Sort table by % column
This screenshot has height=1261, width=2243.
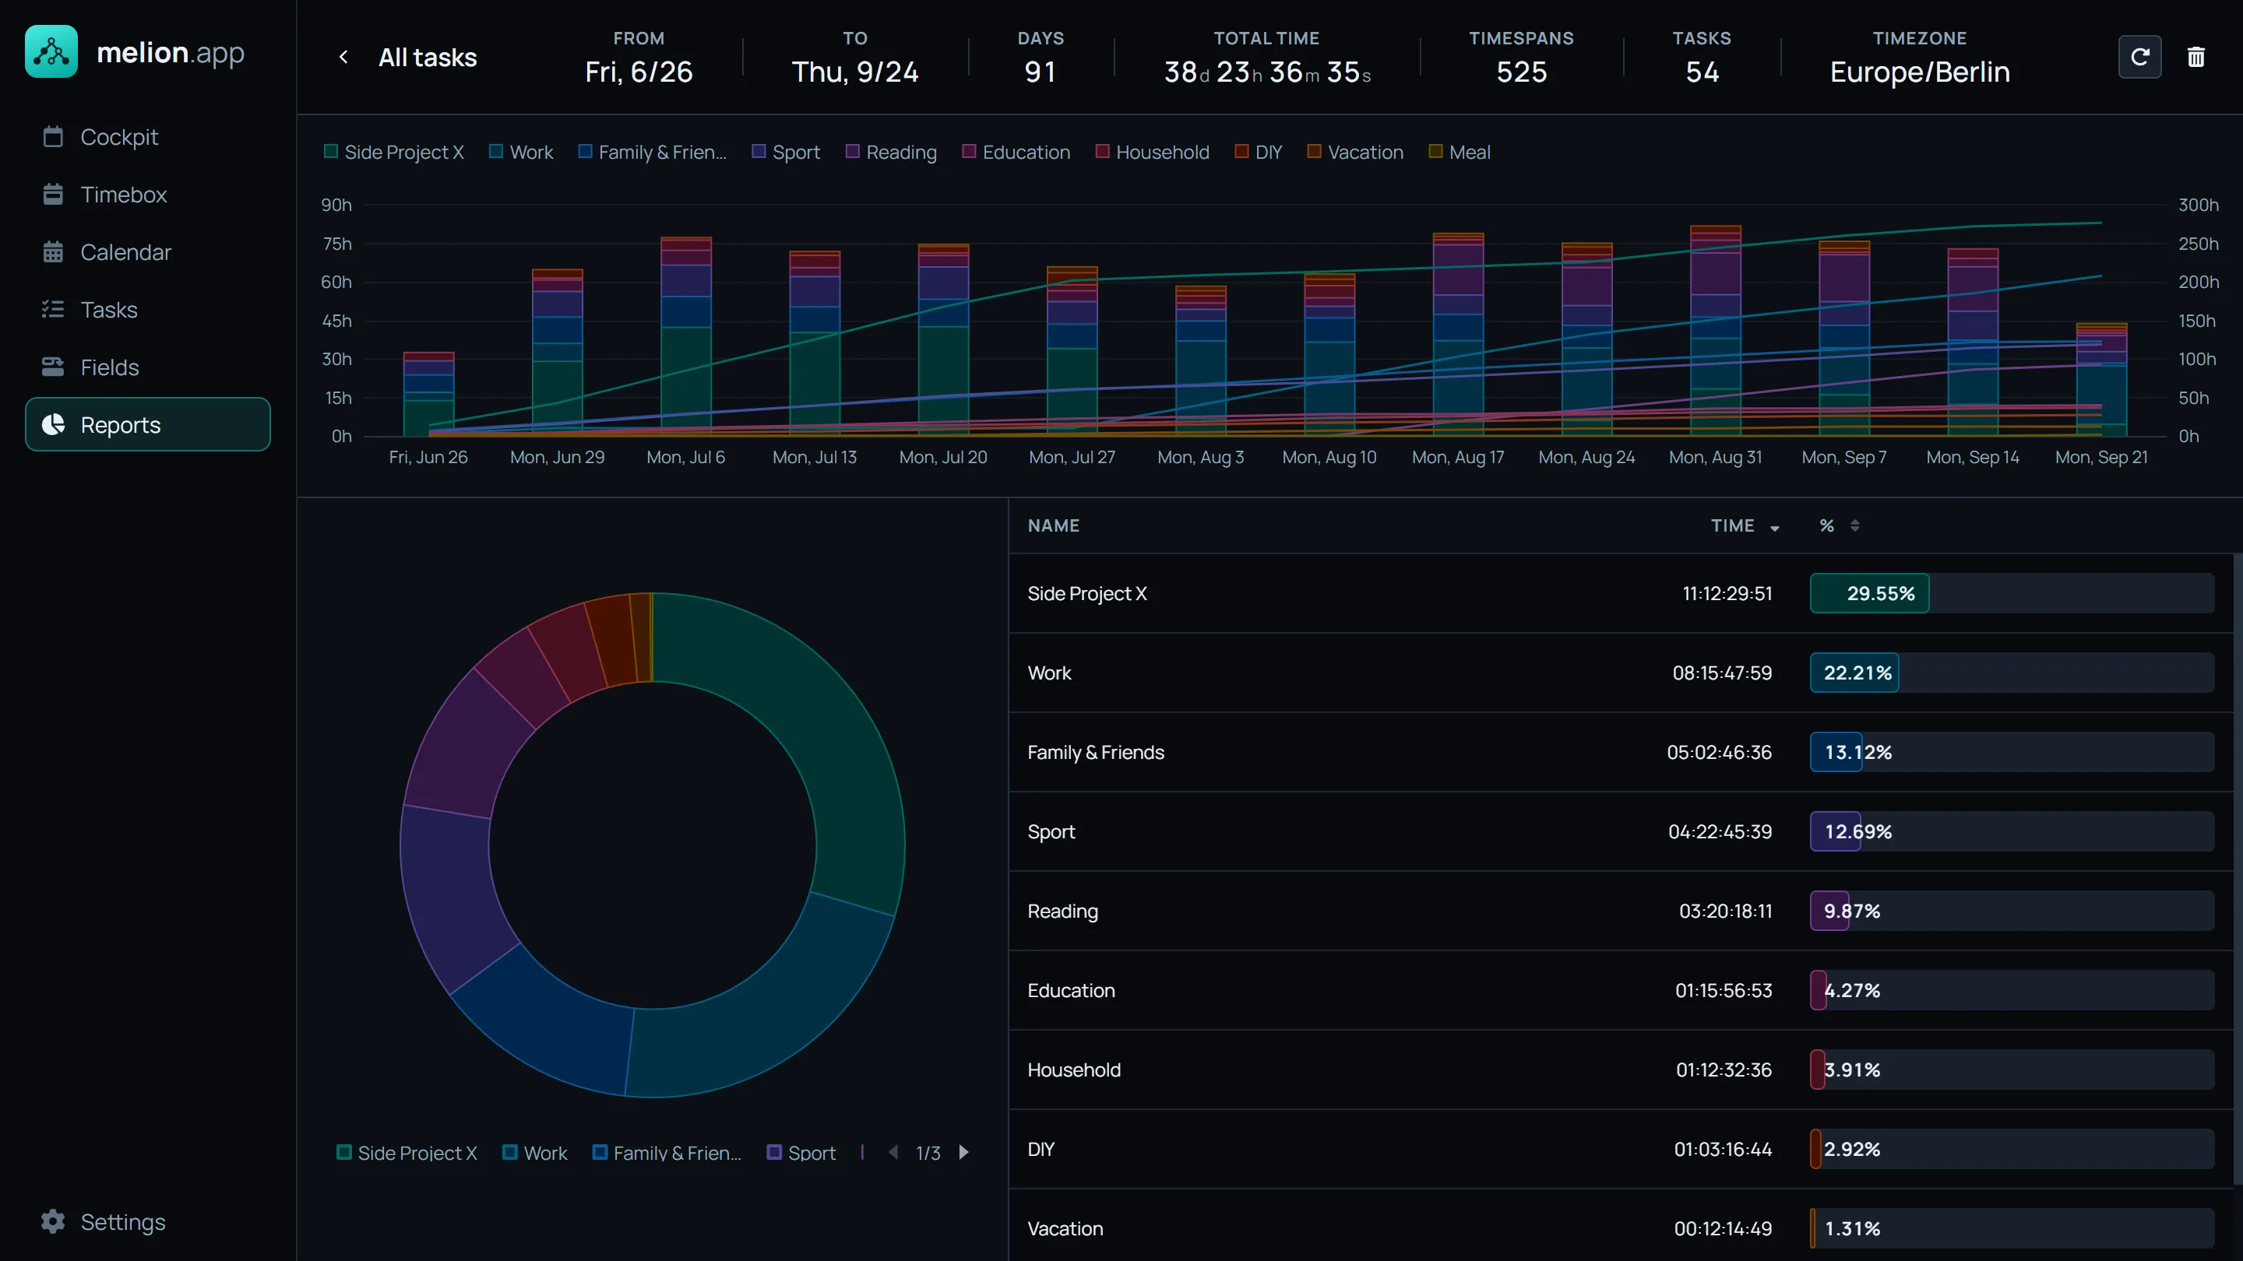[x=1827, y=525]
